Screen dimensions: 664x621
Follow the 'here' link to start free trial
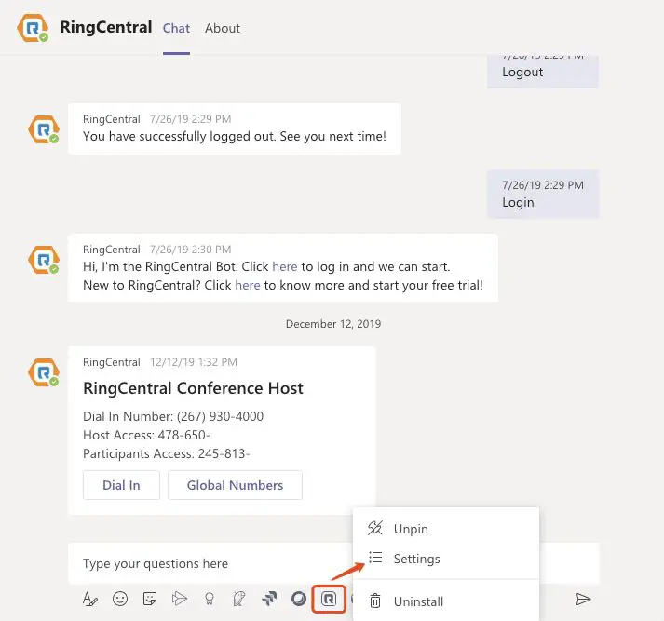[x=248, y=285]
